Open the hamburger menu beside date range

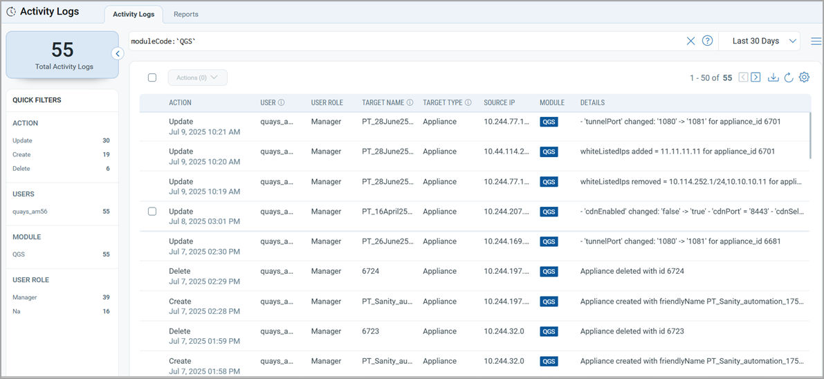tap(816, 41)
